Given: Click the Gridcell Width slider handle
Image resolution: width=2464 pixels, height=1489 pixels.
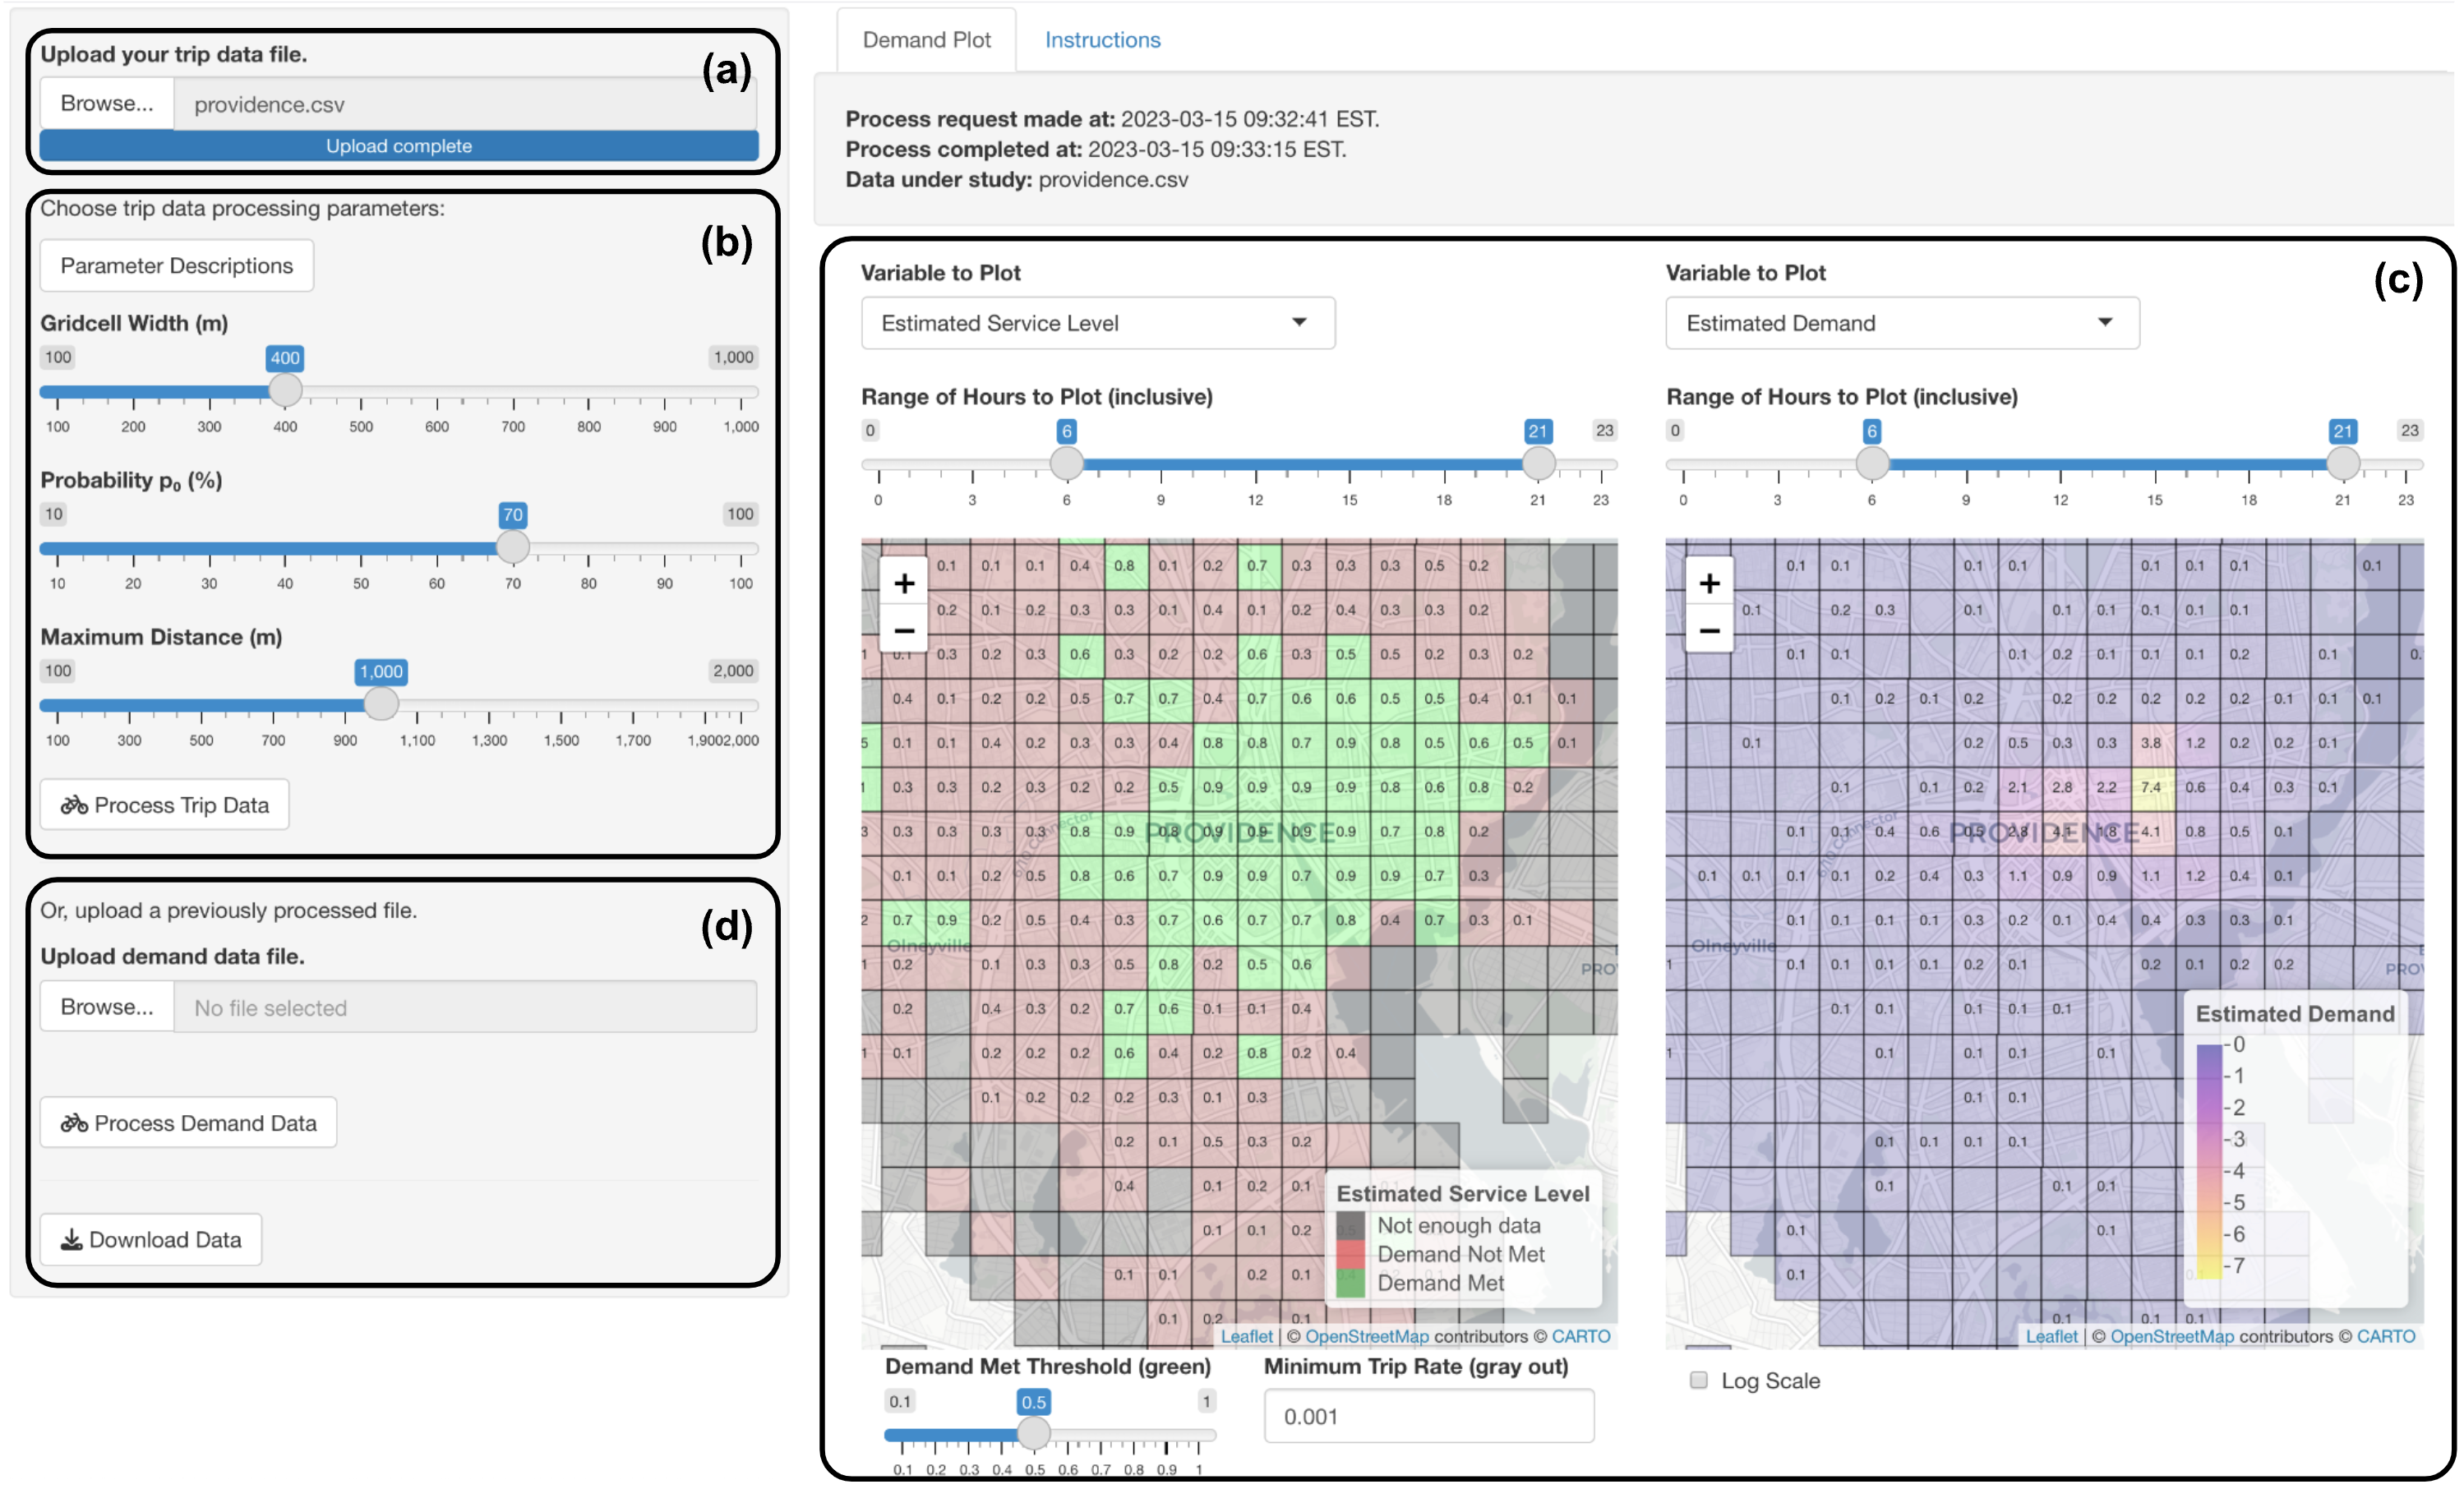Looking at the screenshot, I should [285, 390].
